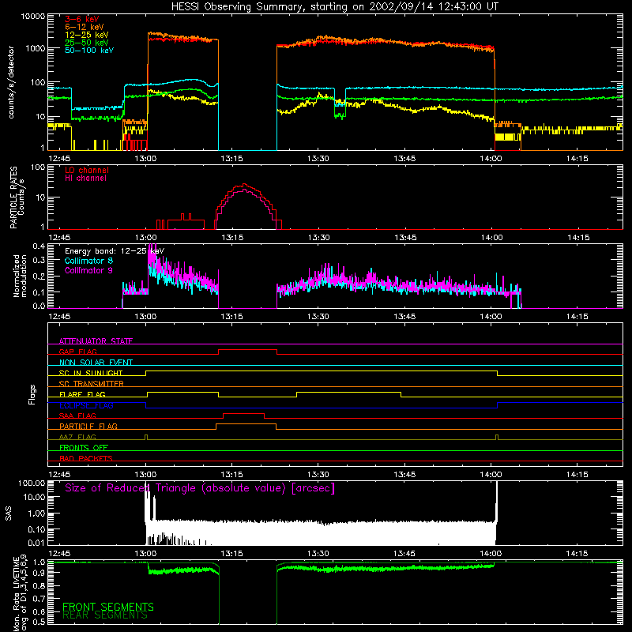Click the Size of Reduced Triangle caption

[200, 488]
